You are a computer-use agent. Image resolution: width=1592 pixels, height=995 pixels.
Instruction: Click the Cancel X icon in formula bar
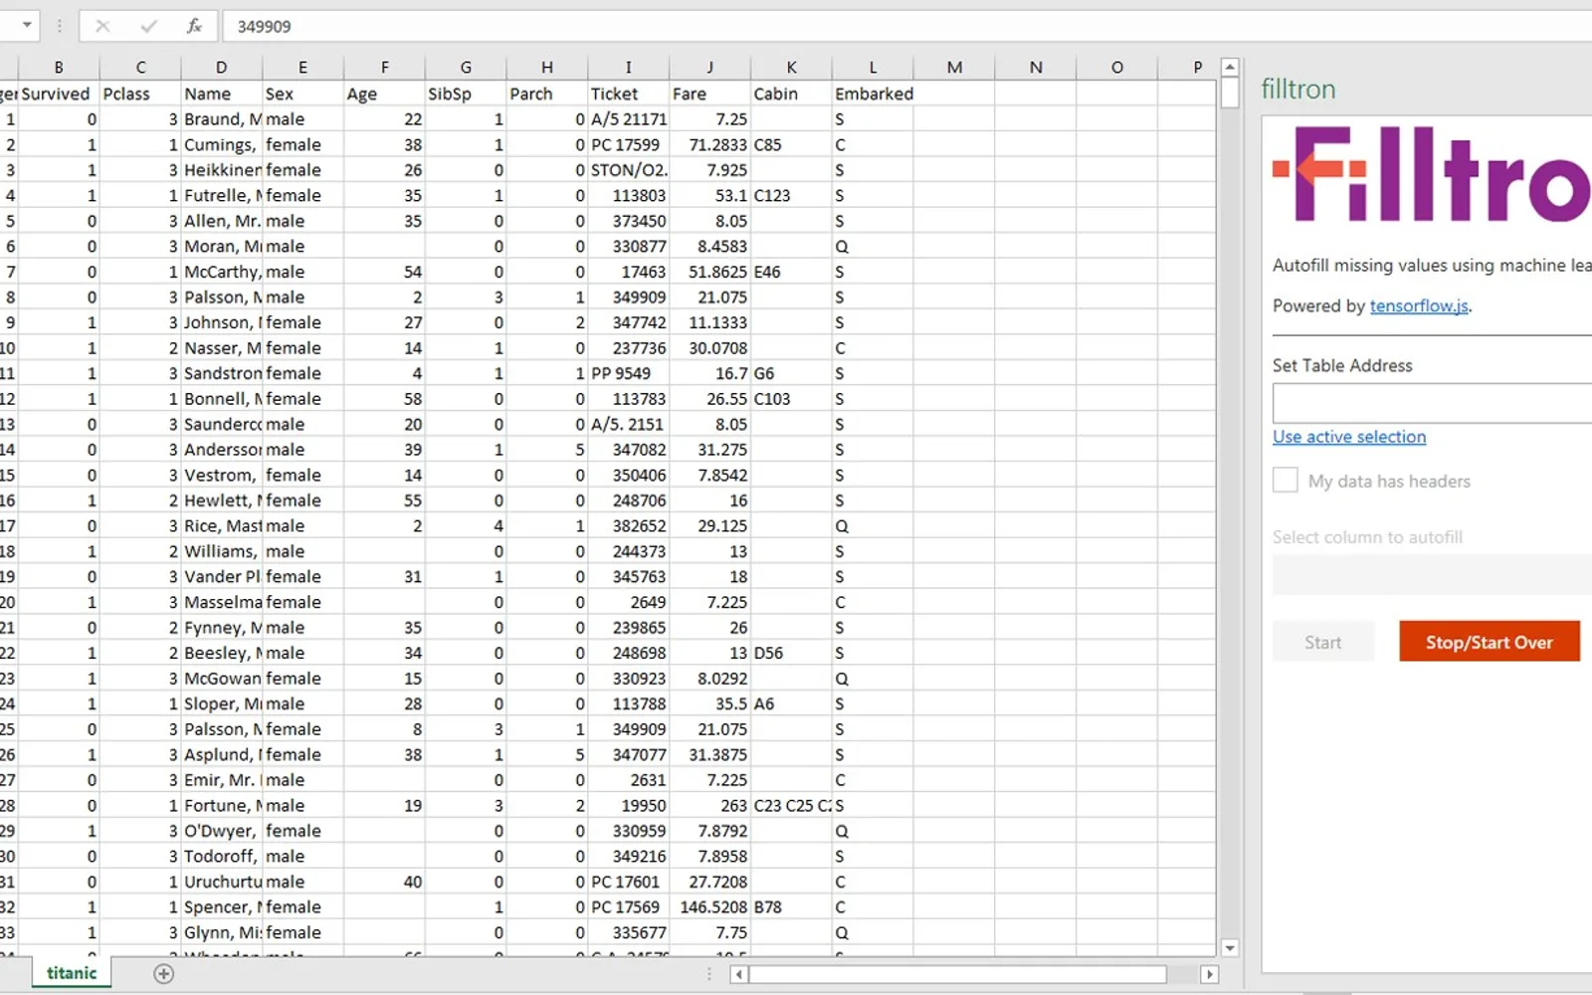(x=102, y=26)
